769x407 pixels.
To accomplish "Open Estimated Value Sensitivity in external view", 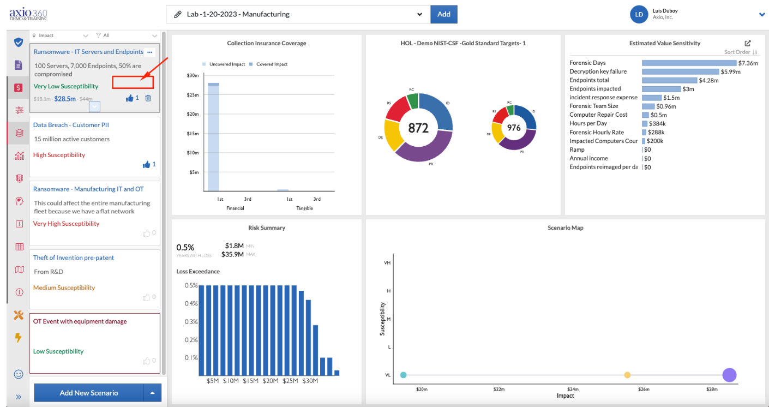I will pos(748,43).
